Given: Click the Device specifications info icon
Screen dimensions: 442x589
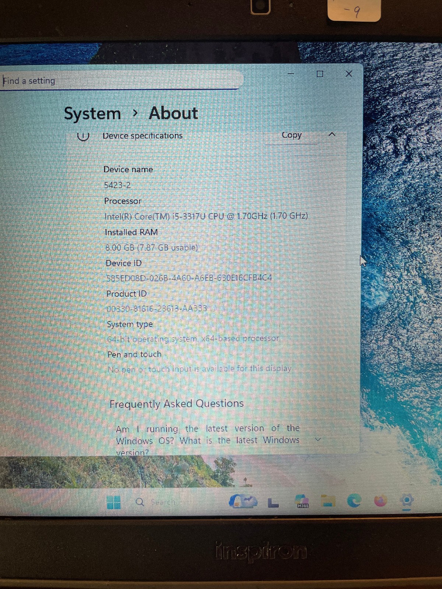Looking at the screenshot, I should click(84, 136).
